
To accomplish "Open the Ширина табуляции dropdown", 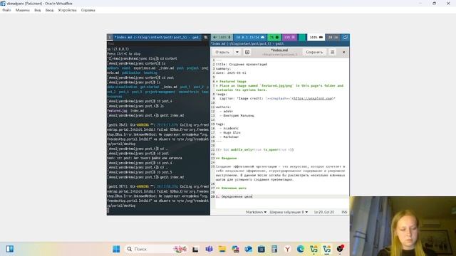I will [x=289, y=212].
